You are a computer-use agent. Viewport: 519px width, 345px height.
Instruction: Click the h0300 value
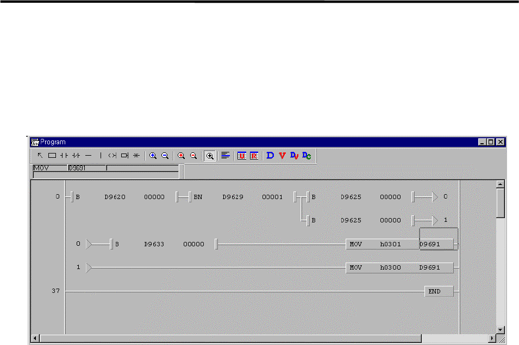click(390, 267)
